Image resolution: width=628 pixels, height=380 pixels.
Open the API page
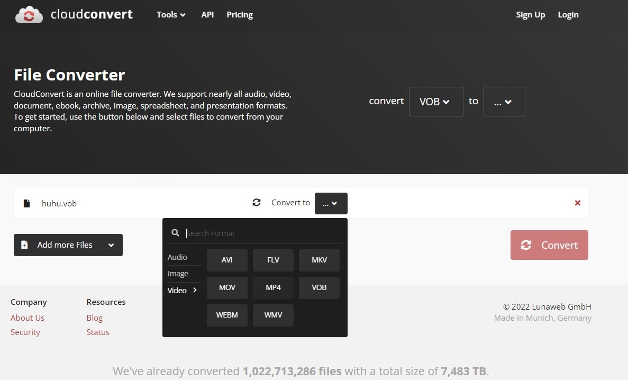pos(207,15)
